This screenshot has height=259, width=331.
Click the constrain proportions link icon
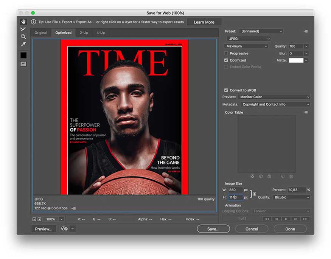[255, 194]
